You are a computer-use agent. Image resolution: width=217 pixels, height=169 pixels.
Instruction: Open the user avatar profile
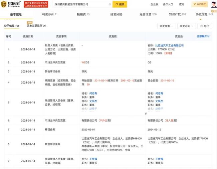(x=214, y=4)
